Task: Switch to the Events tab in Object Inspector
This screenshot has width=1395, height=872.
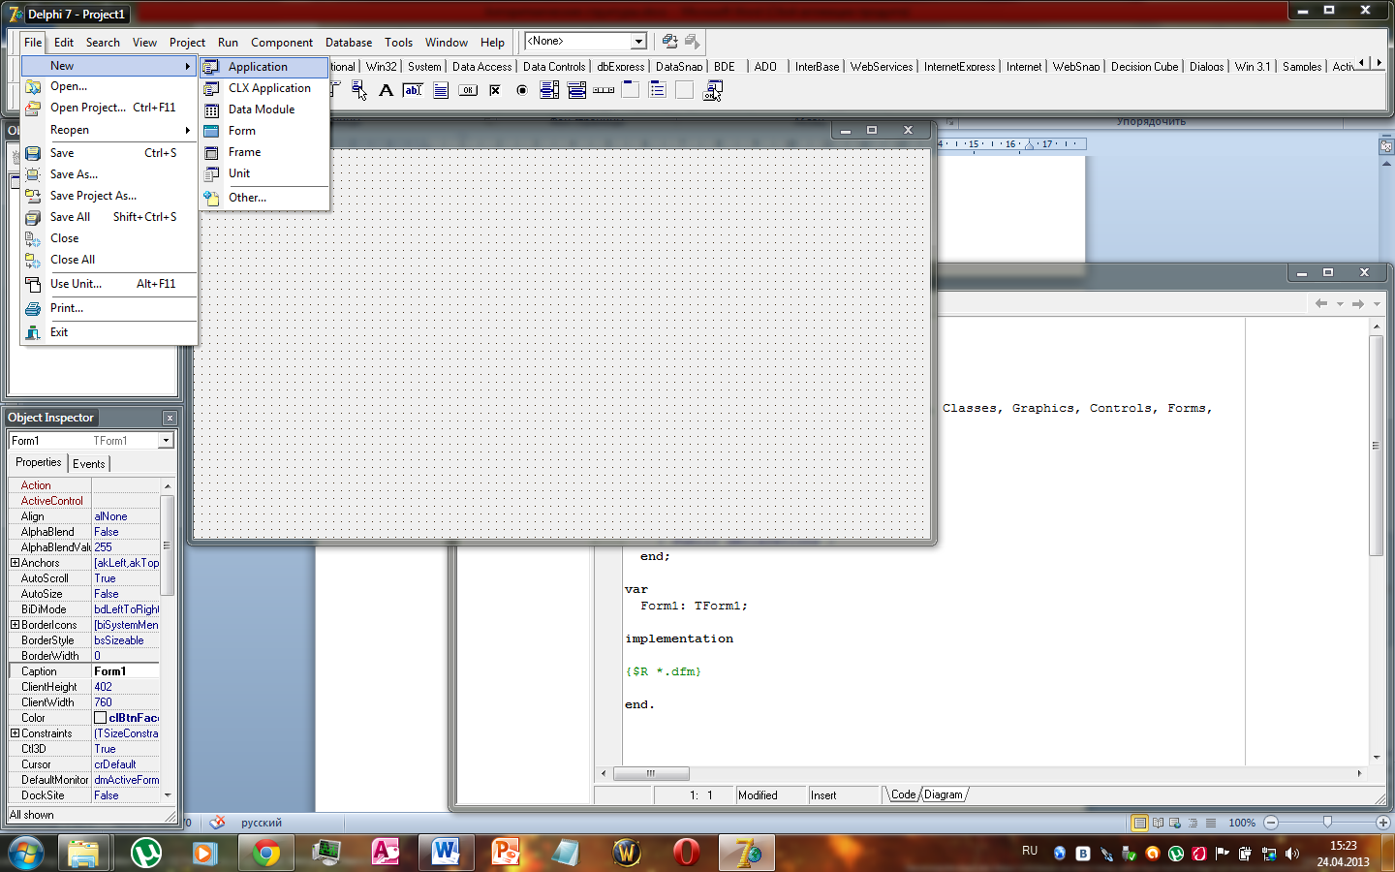Action: [89, 464]
